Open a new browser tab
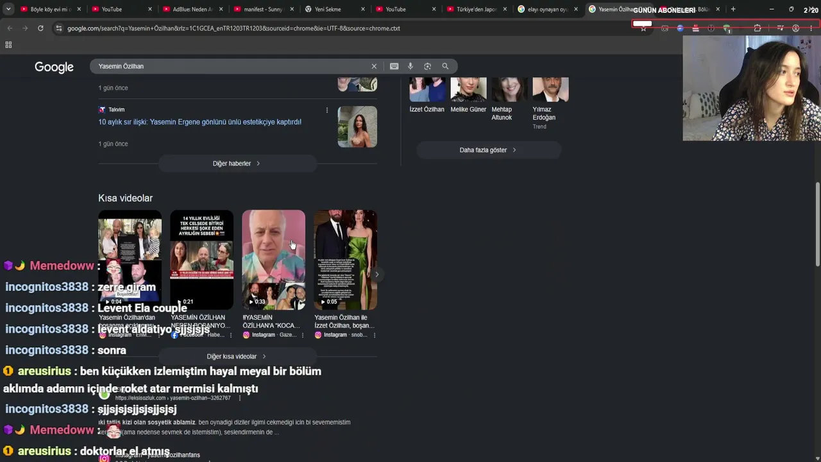This screenshot has height=462, width=821. 733,9
